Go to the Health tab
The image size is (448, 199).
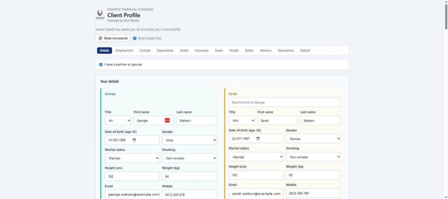tap(234, 51)
